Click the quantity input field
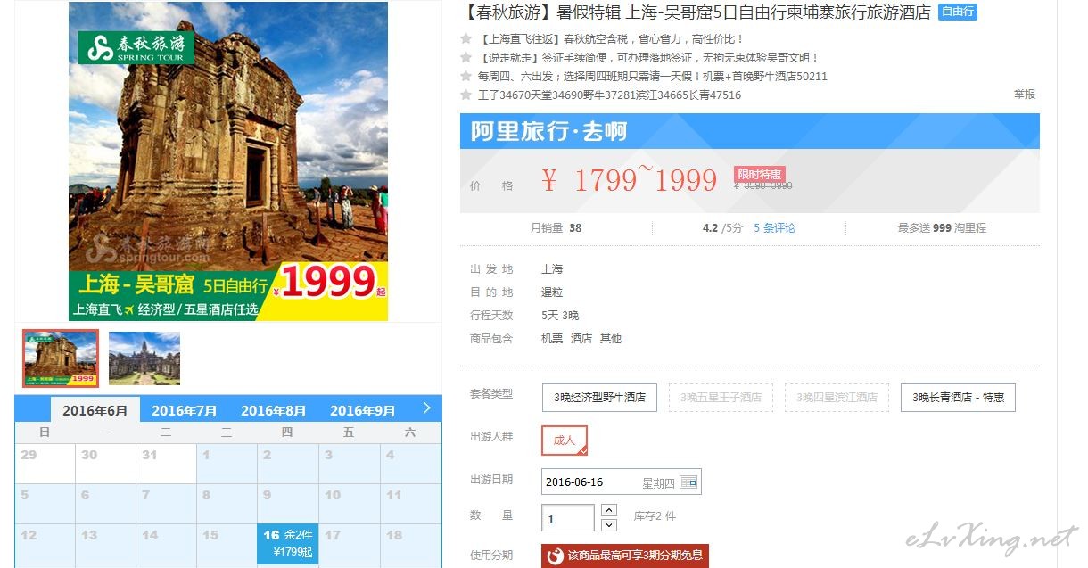The height and width of the screenshot is (568, 1088). coord(568,519)
